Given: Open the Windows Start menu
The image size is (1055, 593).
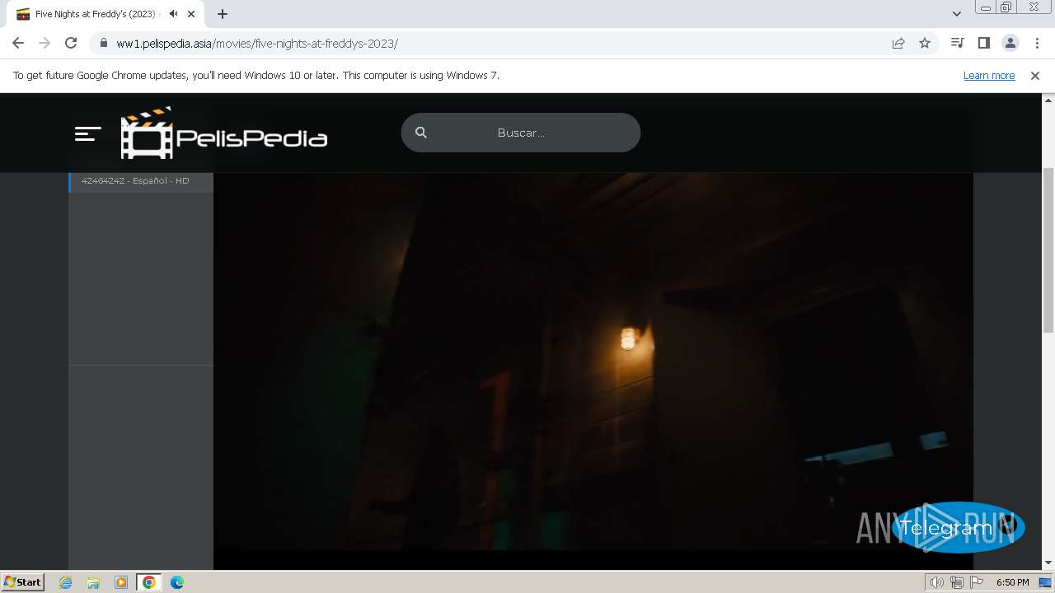Looking at the screenshot, I should coord(22,582).
